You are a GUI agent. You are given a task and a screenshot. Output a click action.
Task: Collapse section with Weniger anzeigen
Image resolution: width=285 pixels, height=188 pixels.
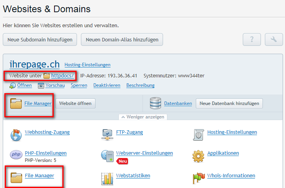142,117
